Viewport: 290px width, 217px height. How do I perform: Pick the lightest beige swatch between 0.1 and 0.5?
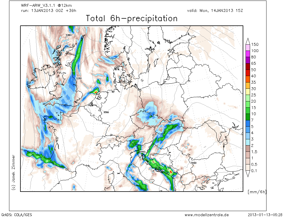click(x=248, y=168)
